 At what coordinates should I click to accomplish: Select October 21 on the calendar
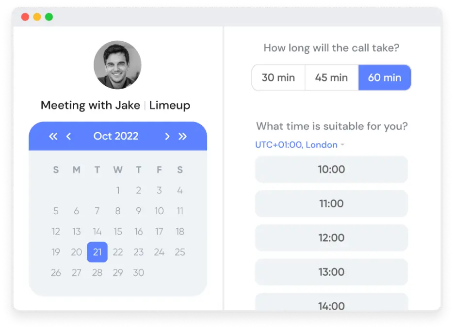[x=97, y=252]
